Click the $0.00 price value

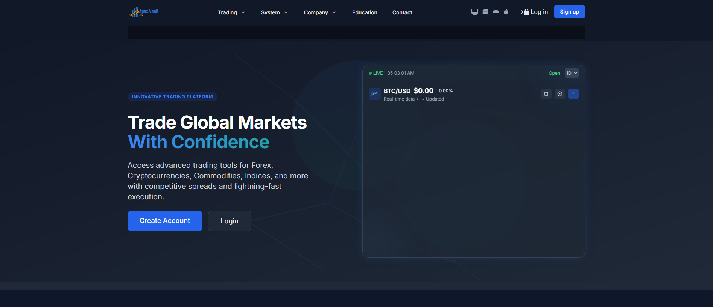pos(424,91)
